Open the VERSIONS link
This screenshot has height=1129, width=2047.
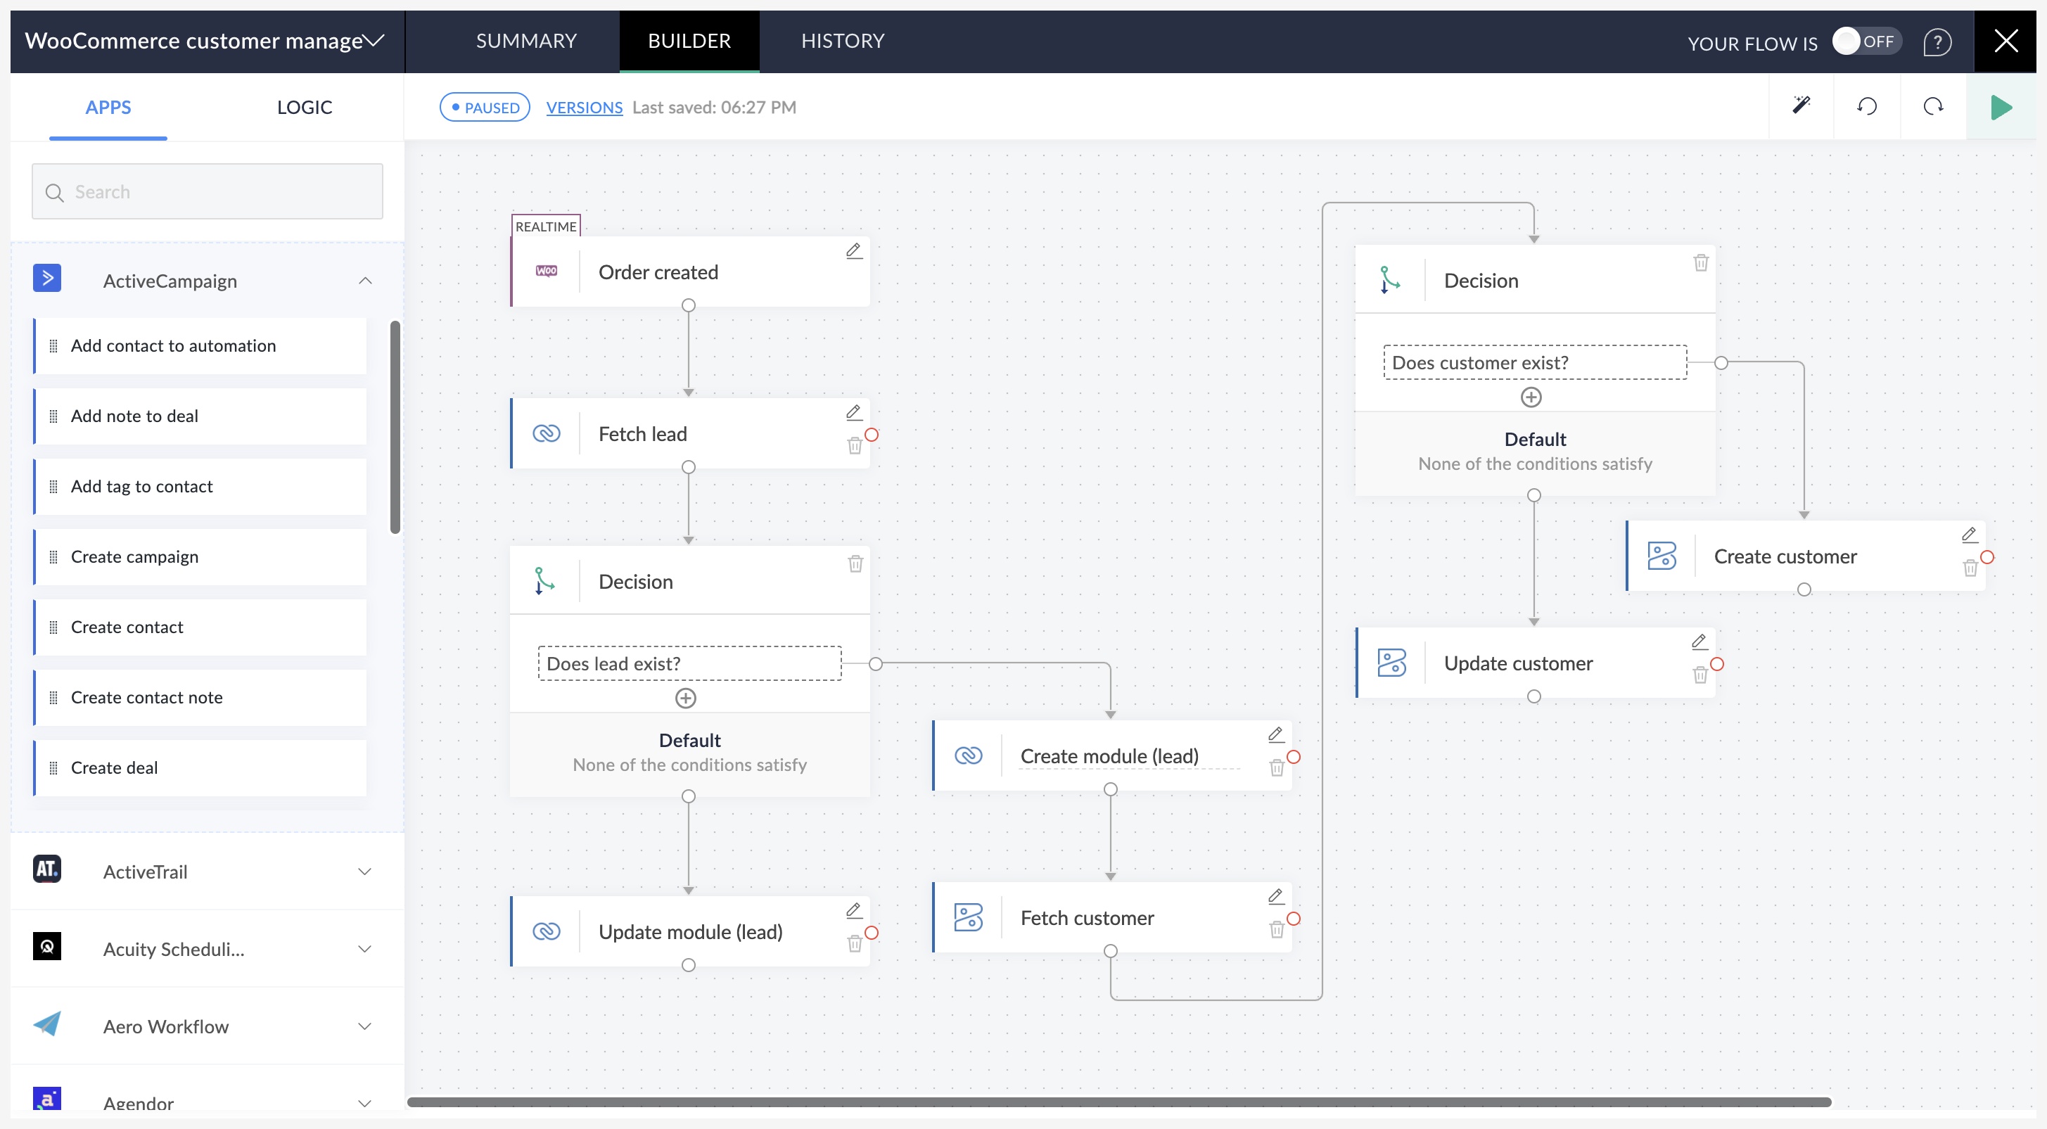tap(584, 107)
